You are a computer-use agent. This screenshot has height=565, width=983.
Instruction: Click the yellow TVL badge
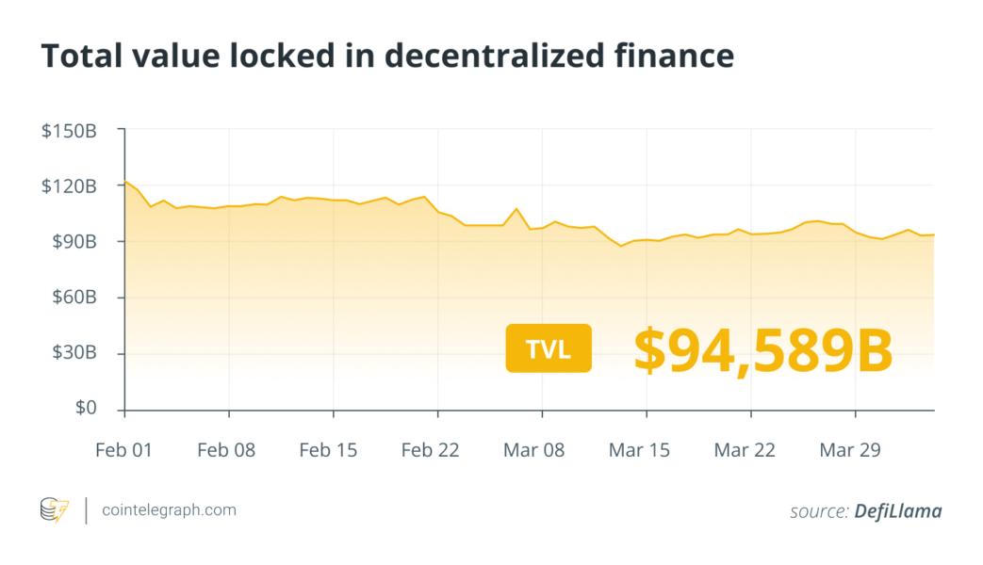click(549, 348)
